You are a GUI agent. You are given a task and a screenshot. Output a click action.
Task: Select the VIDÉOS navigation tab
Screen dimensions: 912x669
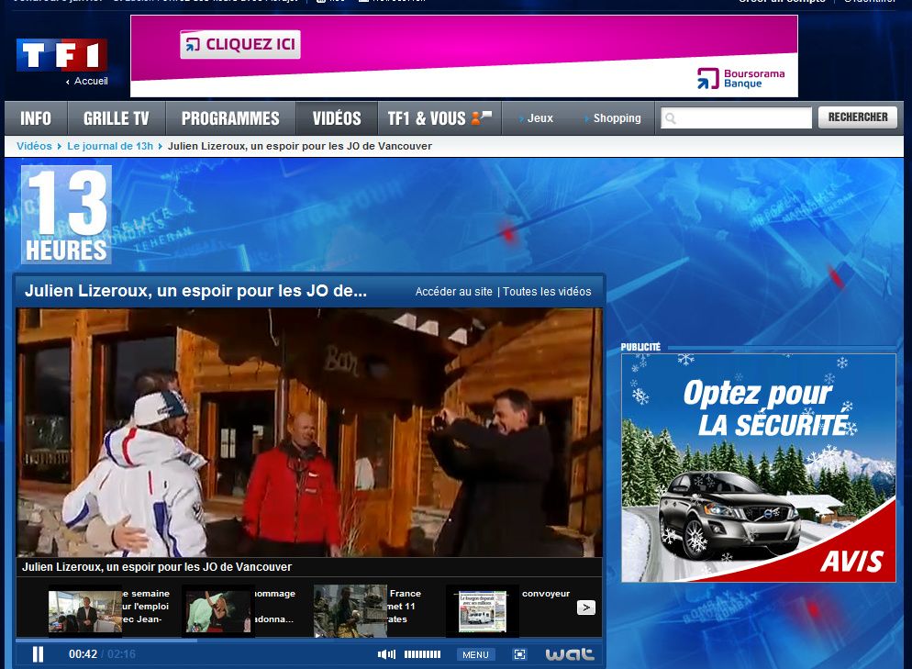click(x=337, y=118)
